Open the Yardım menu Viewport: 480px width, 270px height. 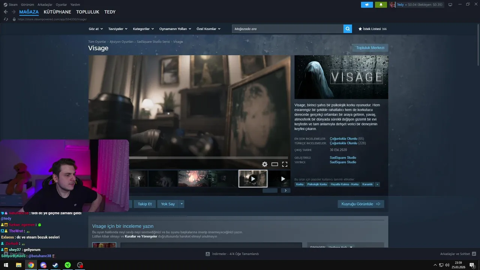(75, 4)
